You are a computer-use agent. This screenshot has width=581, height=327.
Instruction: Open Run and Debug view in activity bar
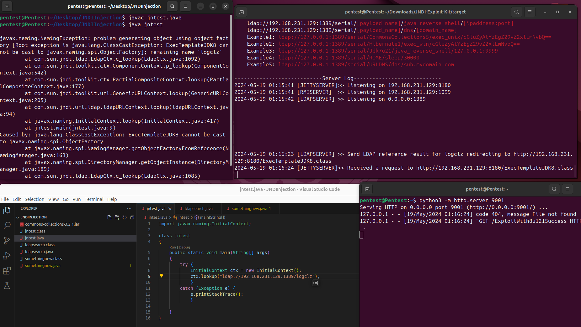pyautogui.click(x=7, y=256)
